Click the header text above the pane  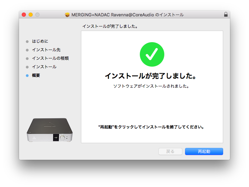pyautogui.click(x=110, y=26)
